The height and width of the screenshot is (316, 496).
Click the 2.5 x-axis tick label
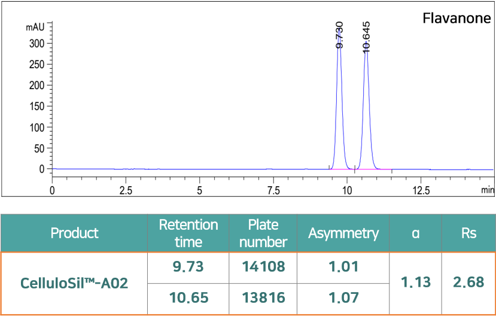click(126, 191)
